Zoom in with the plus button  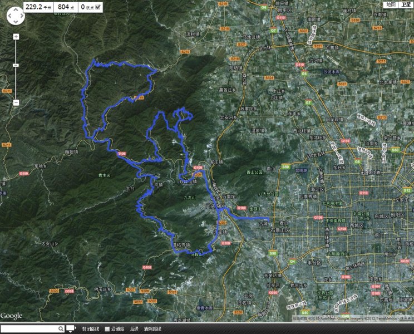16,37
